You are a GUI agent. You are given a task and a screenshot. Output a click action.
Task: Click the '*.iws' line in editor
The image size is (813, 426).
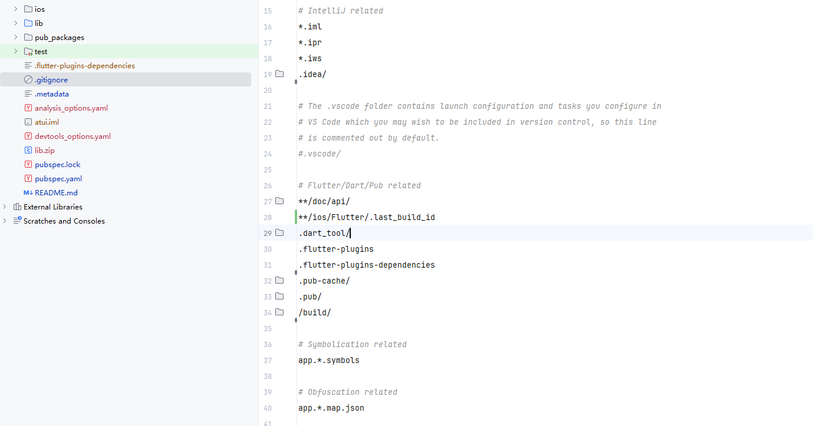[310, 58]
